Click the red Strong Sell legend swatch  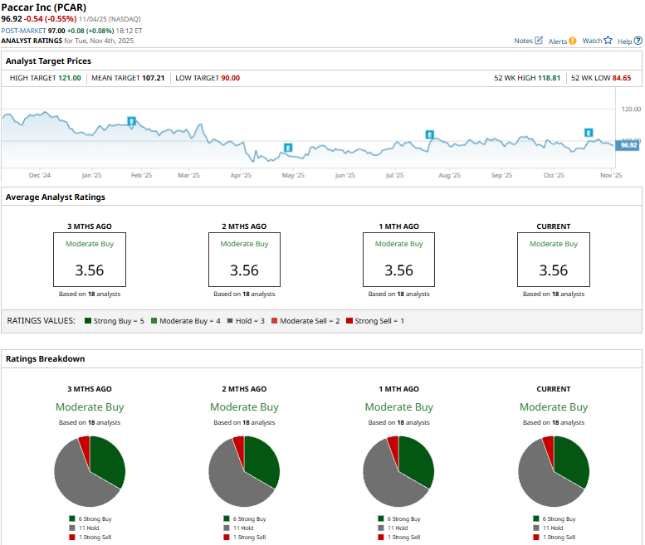coord(349,320)
